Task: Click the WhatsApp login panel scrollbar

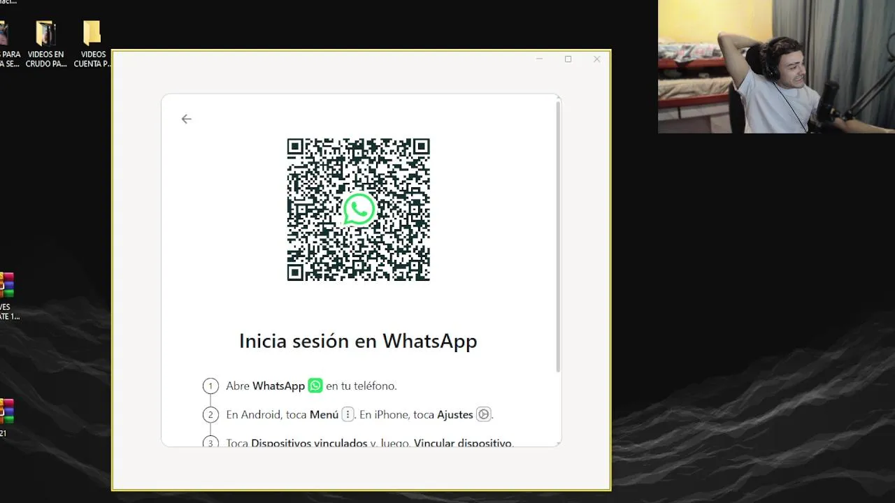Action: pyautogui.click(x=558, y=235)
